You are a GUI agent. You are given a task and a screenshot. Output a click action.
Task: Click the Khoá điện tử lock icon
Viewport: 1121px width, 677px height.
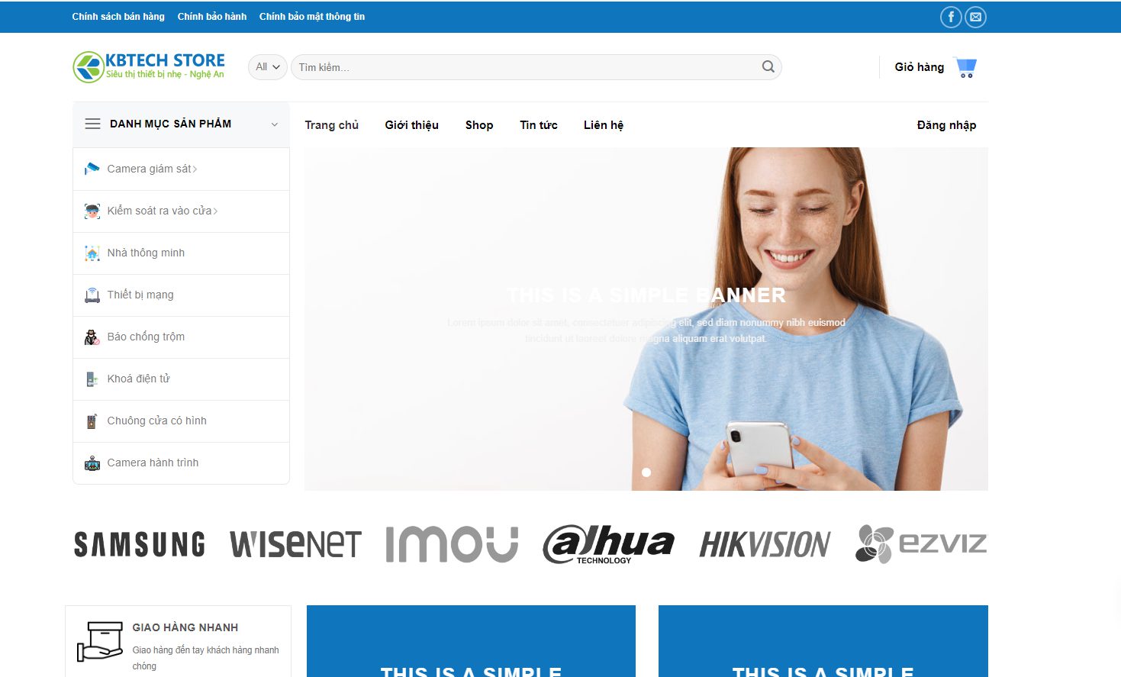(92, 379)
